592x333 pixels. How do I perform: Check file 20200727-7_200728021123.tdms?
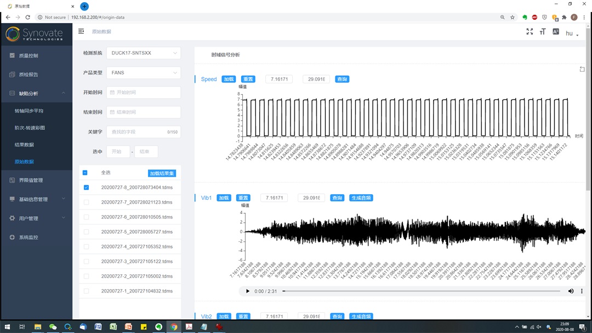click(86, 202)
